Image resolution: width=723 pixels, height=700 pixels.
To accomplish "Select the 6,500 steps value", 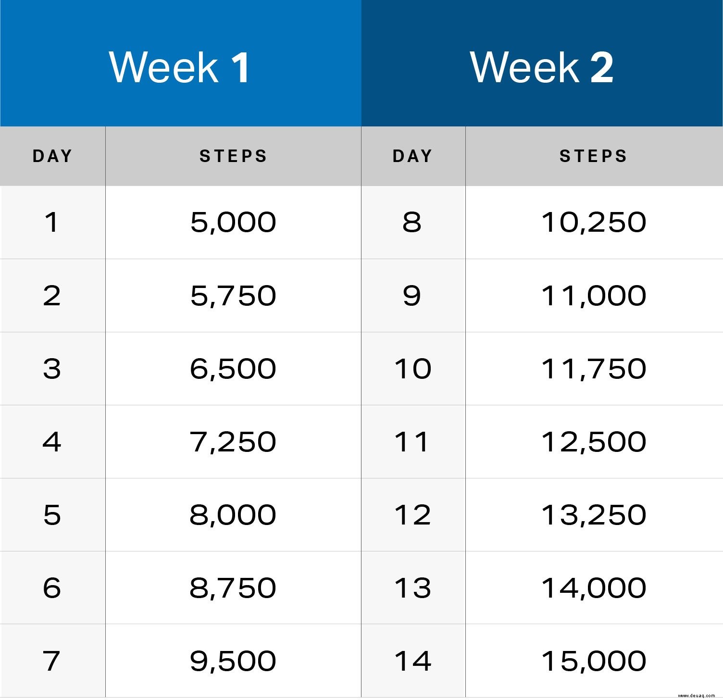I will pos(233,368).
